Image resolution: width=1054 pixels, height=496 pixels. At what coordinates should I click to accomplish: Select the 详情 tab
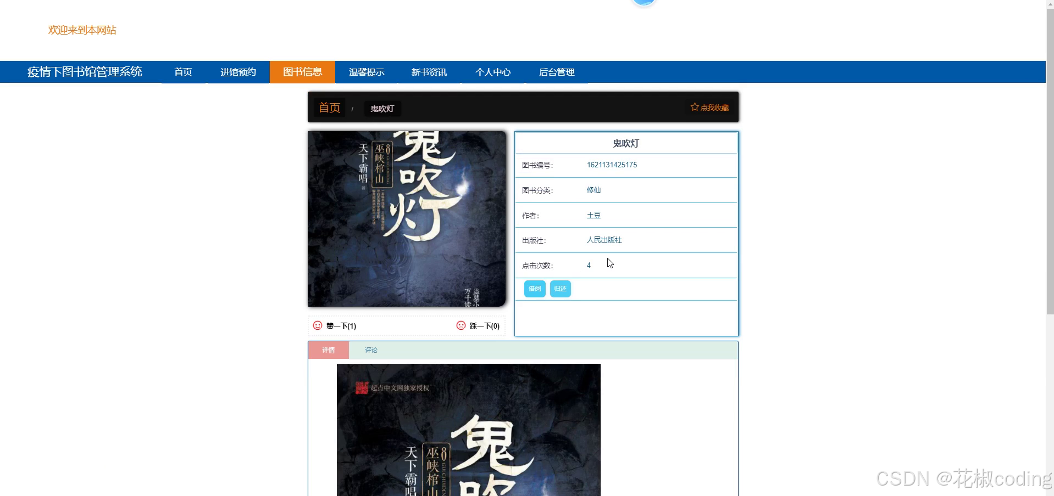pyautogui.click(x=328, y=350)
